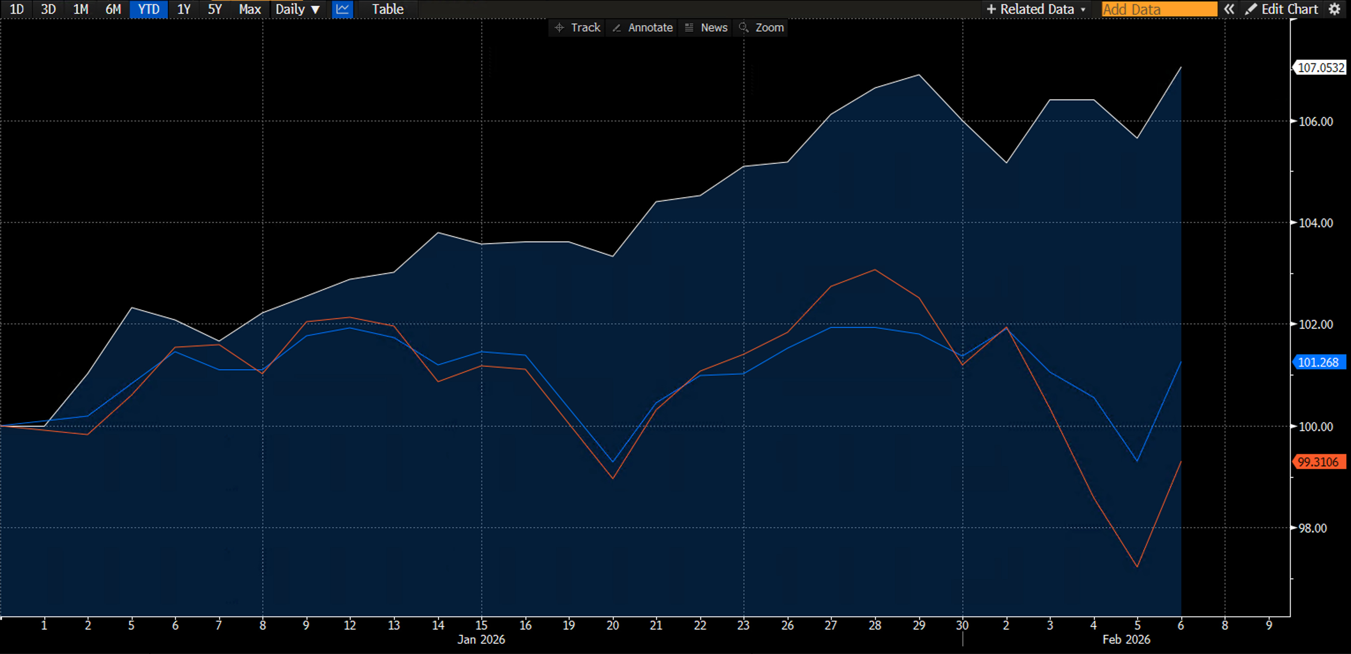Expand the Related Data menu
This screenshot has width=1351, height=654.
tap(1036, 9)
